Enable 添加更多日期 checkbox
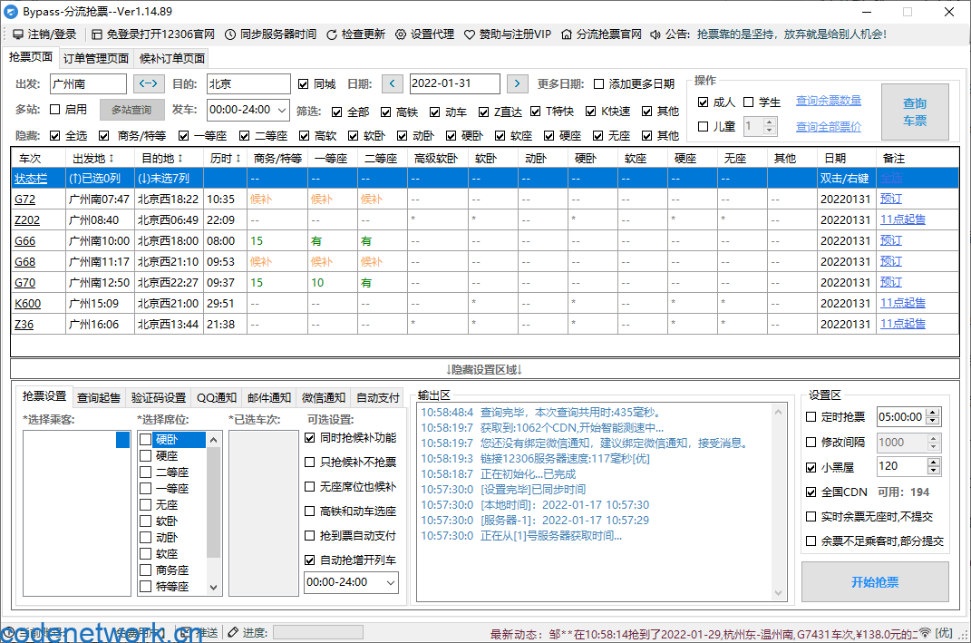Image resolution: width=971 pixels, height=643 pixels. (x=598, y=84)
